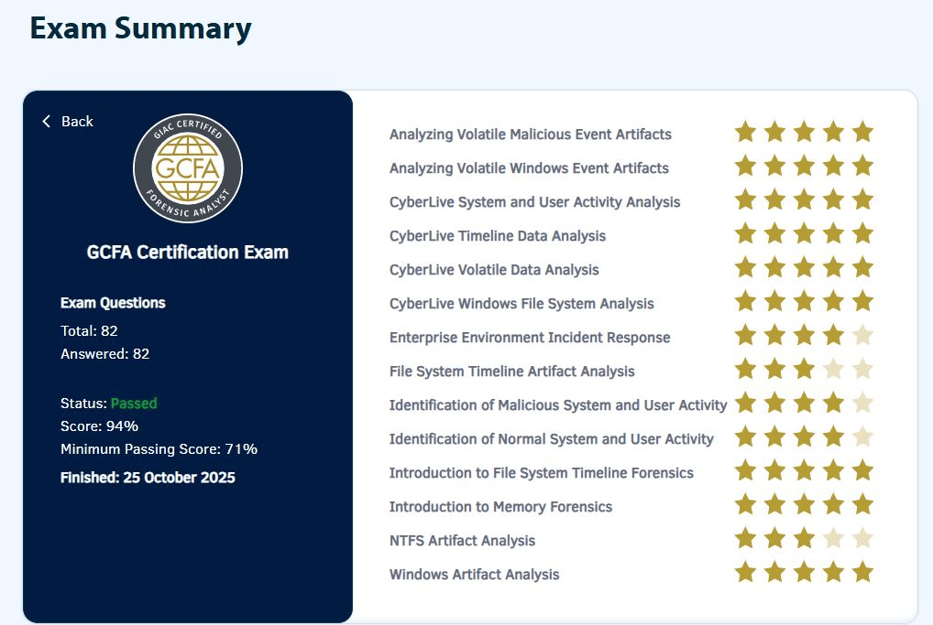Click second star of CyberLive Timeline Data Analysis
This screenshot has height=625, width=933.
pyautogui.click(x=774, y=233)
